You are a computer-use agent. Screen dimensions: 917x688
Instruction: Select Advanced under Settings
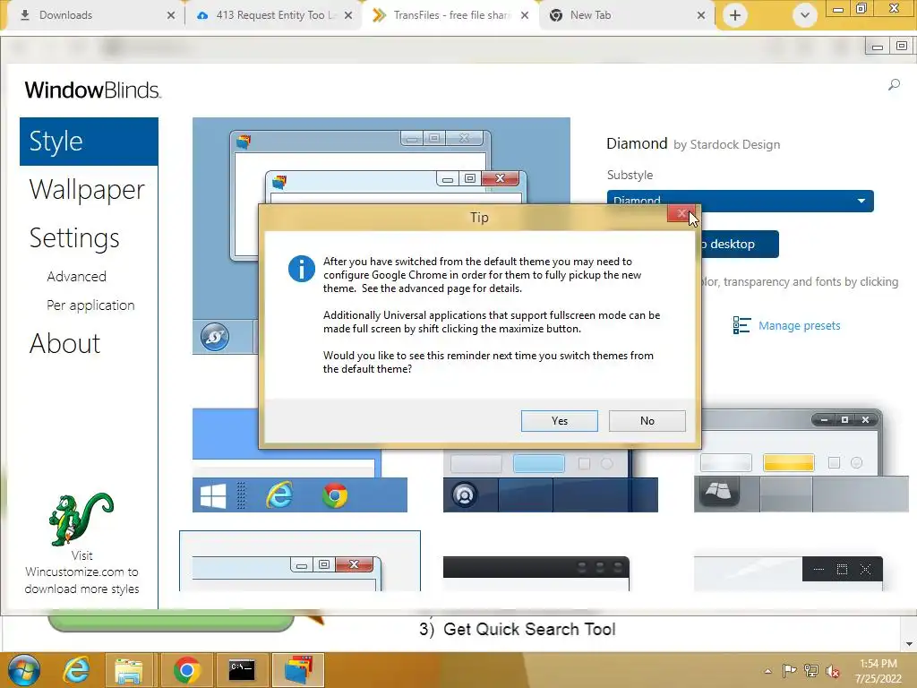(77, 276)
